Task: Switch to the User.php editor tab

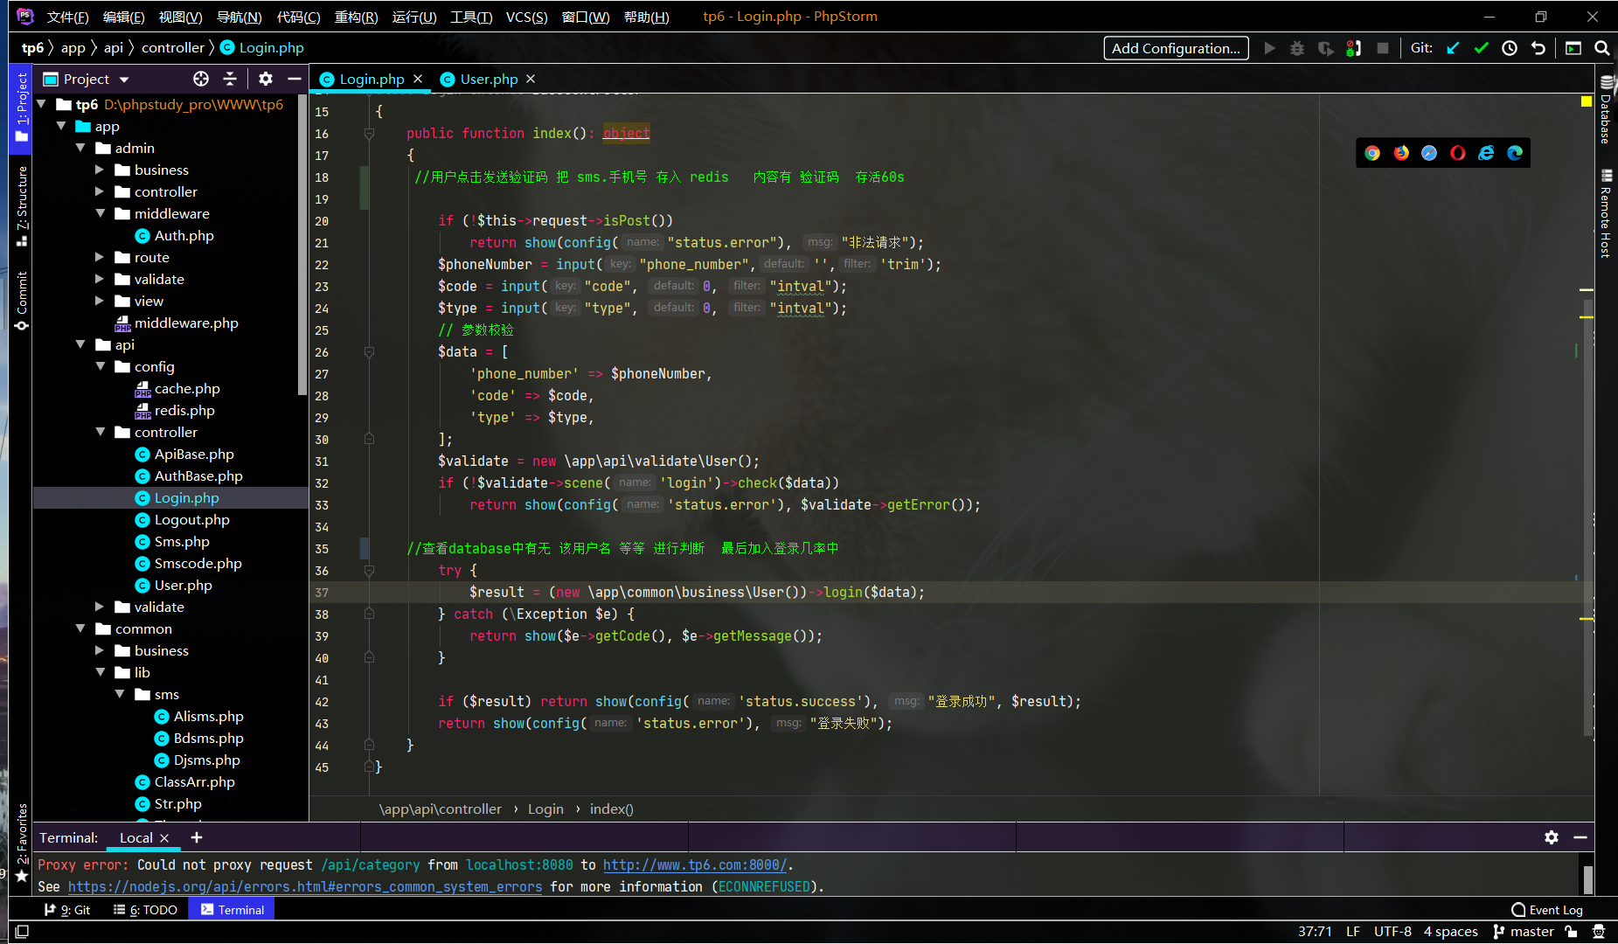Action: tap(489, 79)
